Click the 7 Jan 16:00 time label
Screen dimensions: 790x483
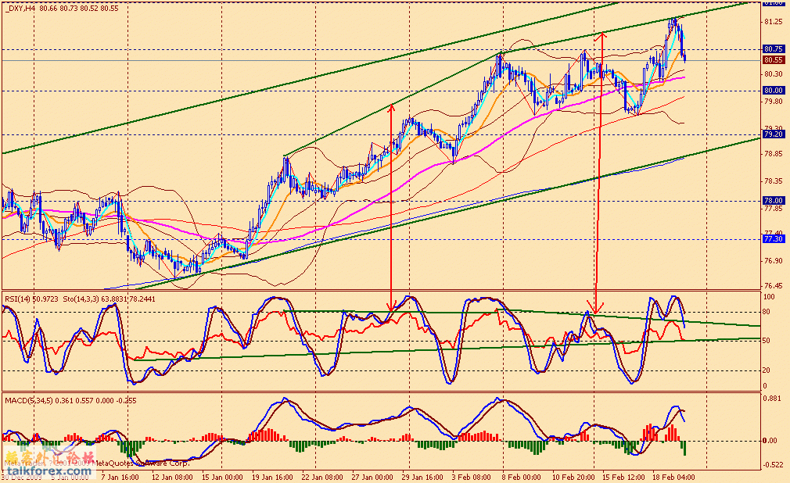click(120, 478)
